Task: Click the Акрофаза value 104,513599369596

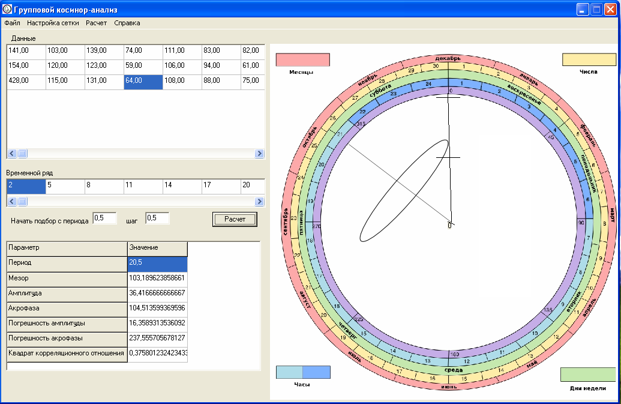Action: [x=158, y=309]
